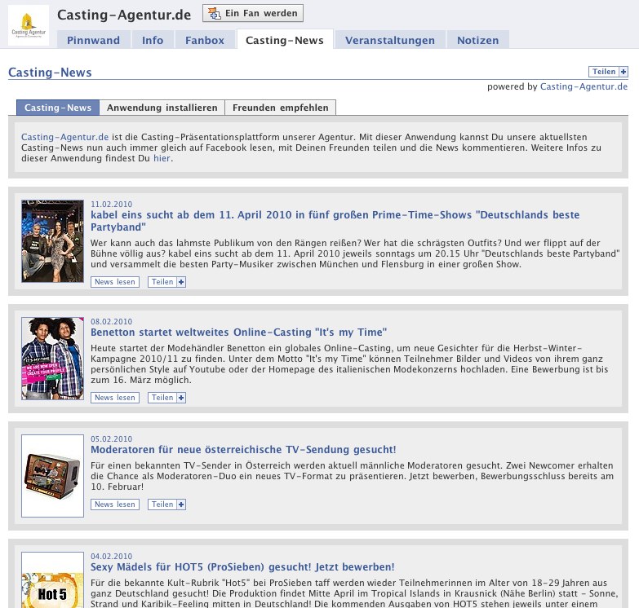Viewport: 639px width, 608px height.
Task: Open the Fanbox tab
Action: tap(204, 40)
